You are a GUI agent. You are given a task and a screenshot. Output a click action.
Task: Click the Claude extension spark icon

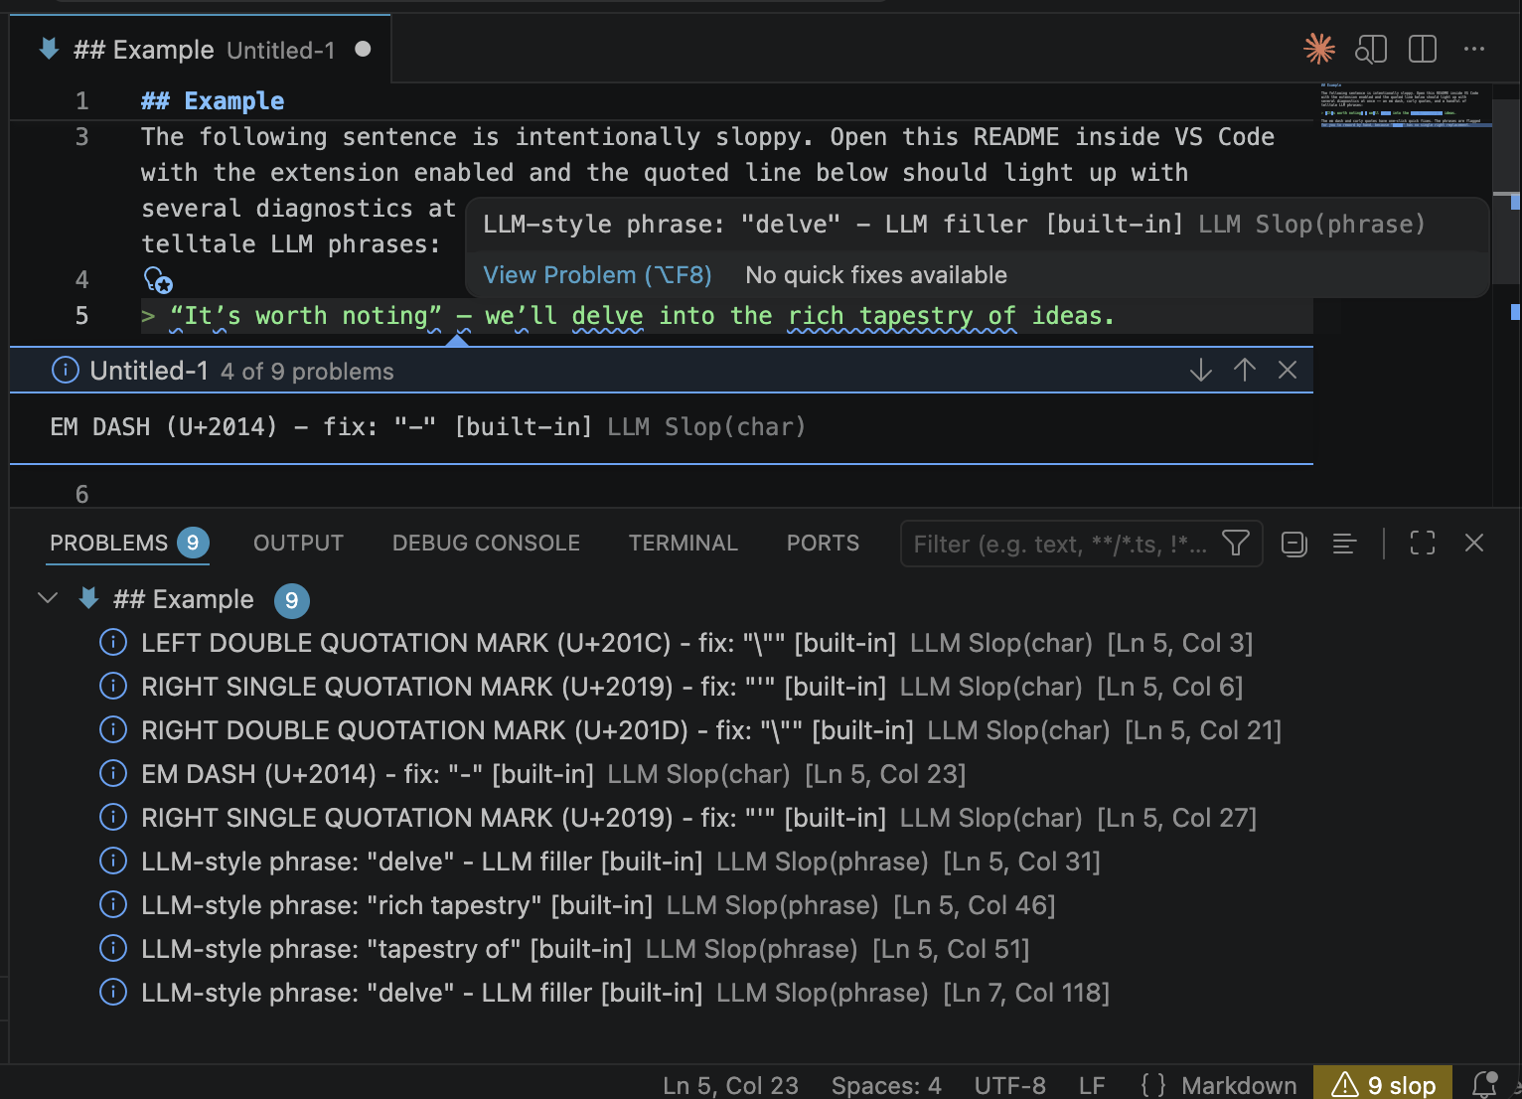(1318, 48)
